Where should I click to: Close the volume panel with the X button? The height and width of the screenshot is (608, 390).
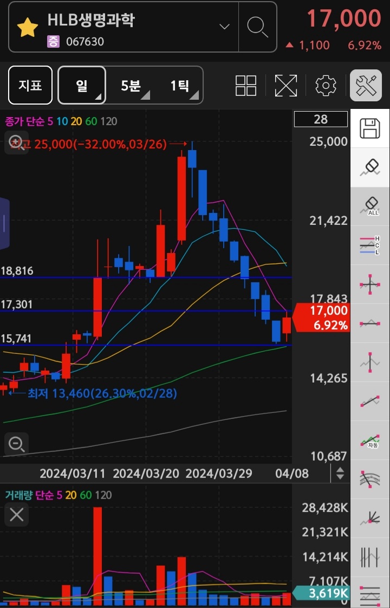click(16, 515)
